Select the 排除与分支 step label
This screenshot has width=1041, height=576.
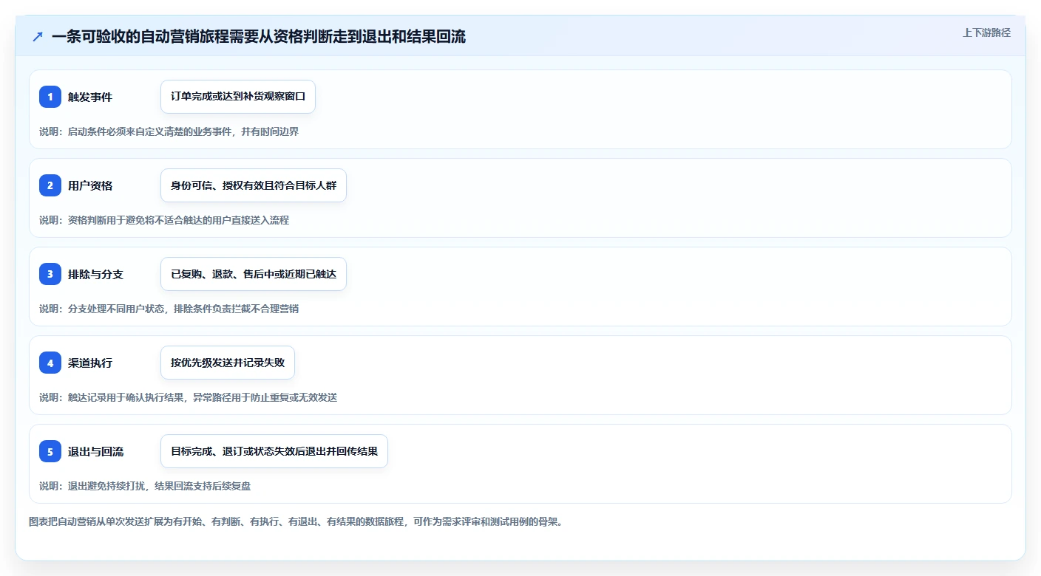coord(95,274)
